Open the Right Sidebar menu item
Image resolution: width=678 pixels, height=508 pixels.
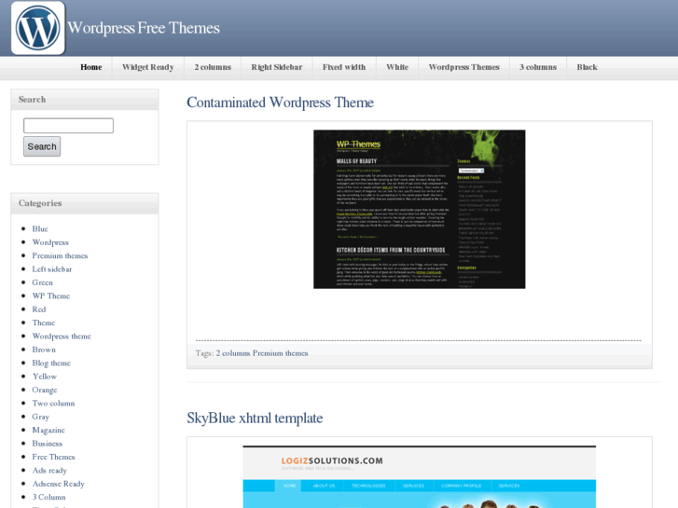pos(277,67)
